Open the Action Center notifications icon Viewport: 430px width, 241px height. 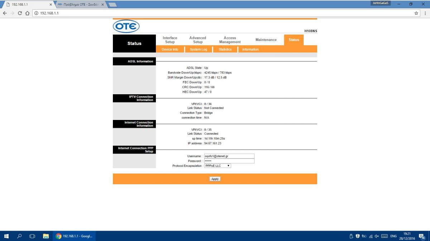click(422, 236)
